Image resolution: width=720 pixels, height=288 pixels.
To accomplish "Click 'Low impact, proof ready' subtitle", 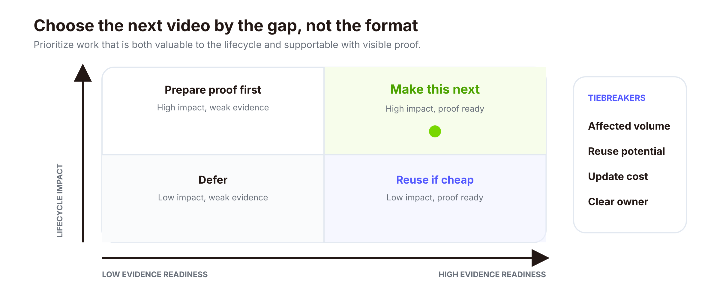I will pyautogui.click(x=435, y=197).
